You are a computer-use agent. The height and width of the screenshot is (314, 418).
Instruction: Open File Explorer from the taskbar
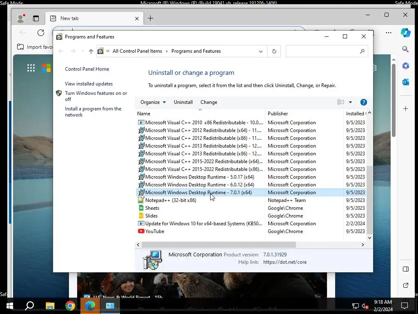pyautogui.click(x=50, y=306)
